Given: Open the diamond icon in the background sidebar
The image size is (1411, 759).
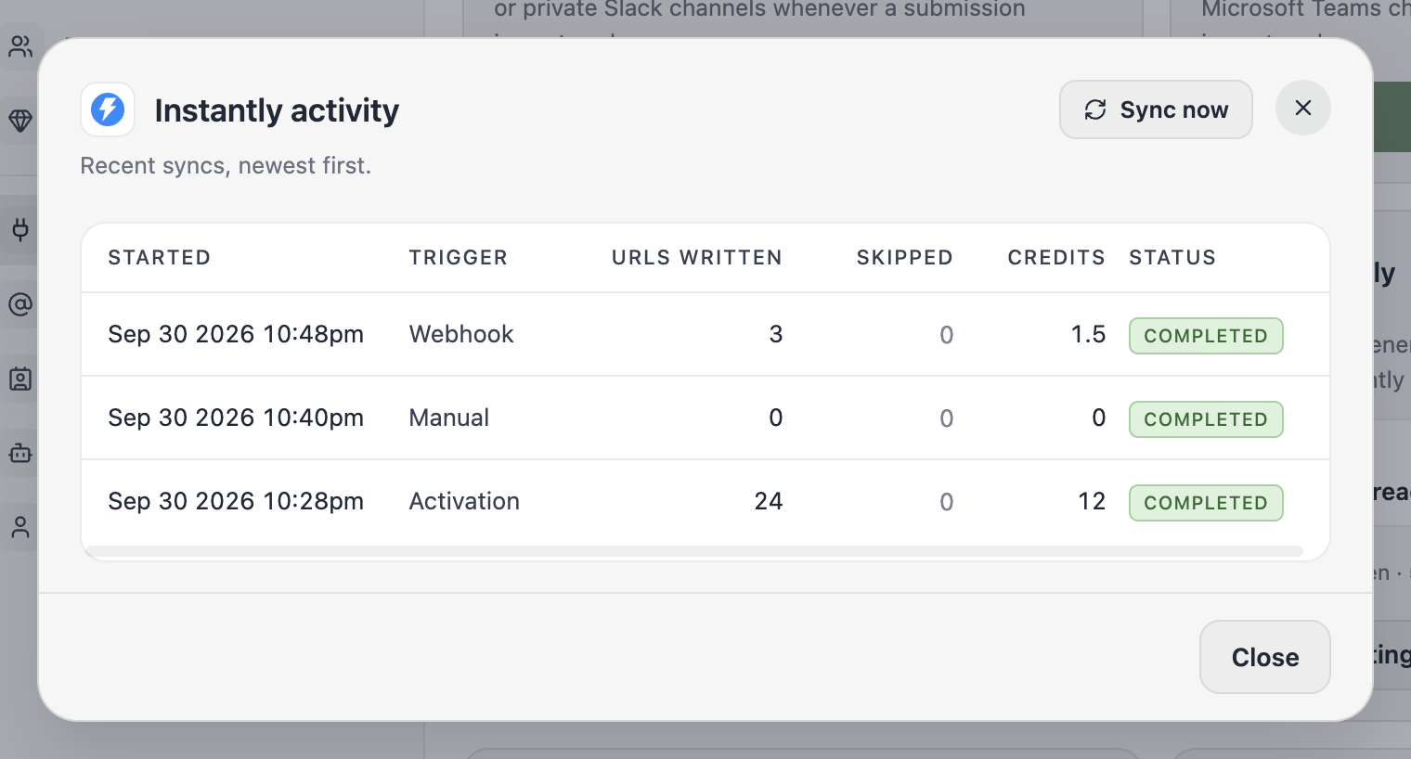Looking at the screenshot, I should tap(20, 121).
